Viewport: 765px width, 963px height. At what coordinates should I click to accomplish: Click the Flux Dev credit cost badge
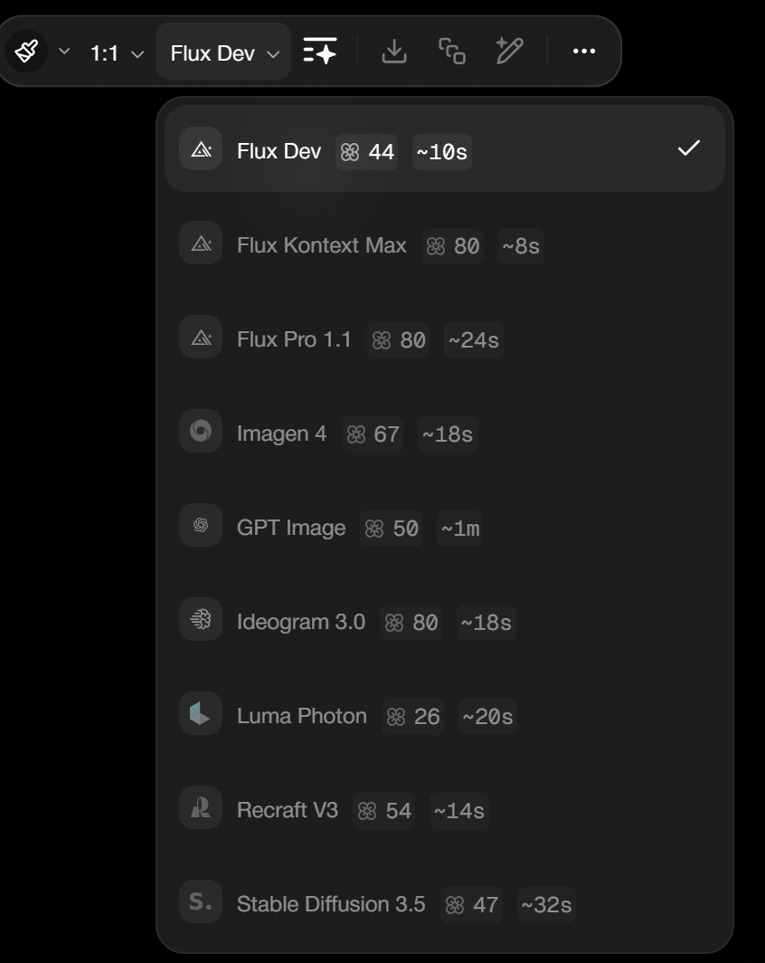click(367, 152)
